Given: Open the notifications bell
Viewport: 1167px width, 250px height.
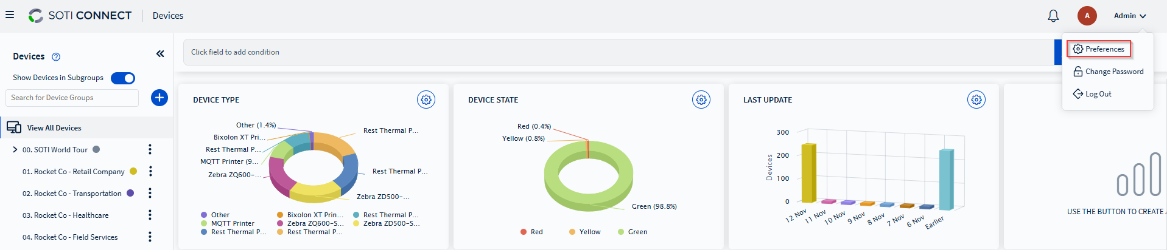Looking at the screenshot, I should pos(1053,16).
